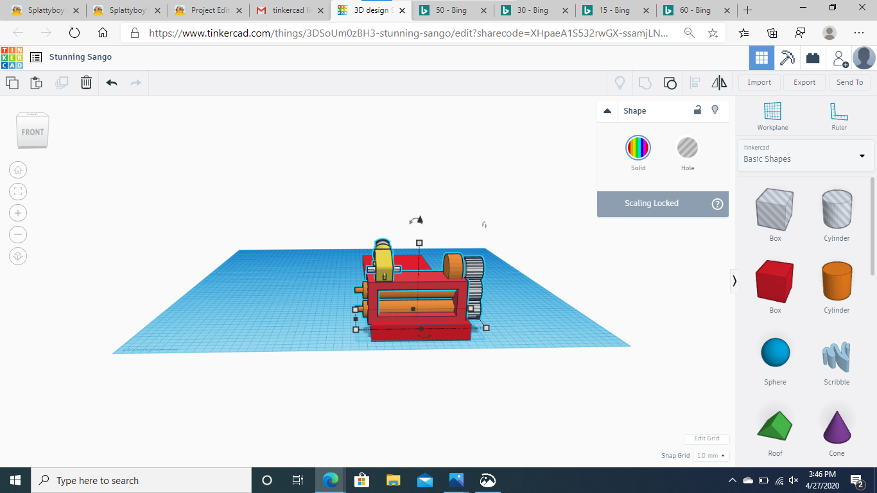Activate the Mirror (flip) tool
The image size is (877, 493).
[x=719, y=82]
